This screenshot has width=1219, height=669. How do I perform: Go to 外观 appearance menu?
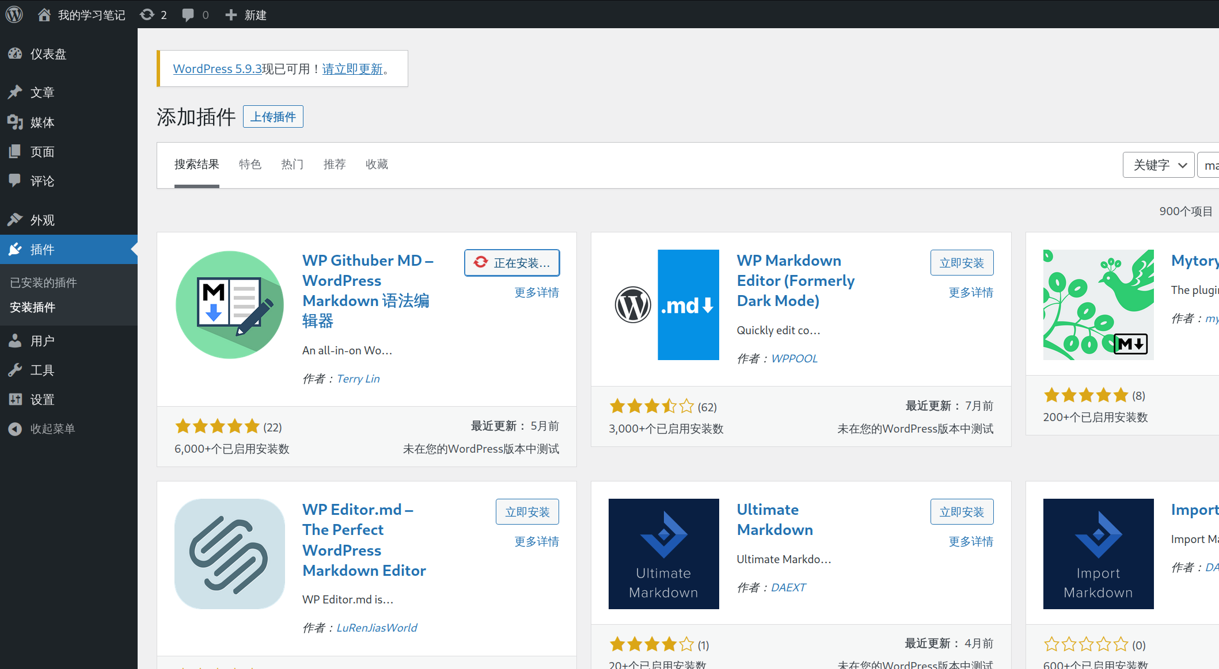tap(42, 220)
